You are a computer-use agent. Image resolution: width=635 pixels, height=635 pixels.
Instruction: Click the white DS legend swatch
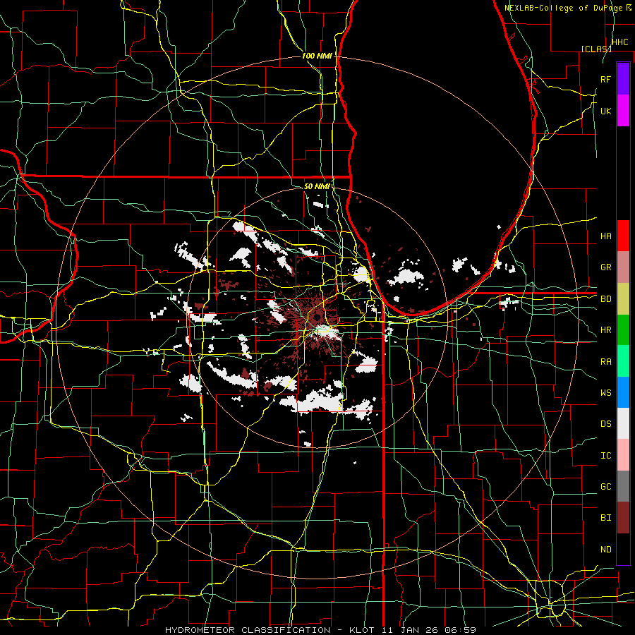(x=623, y=423)
